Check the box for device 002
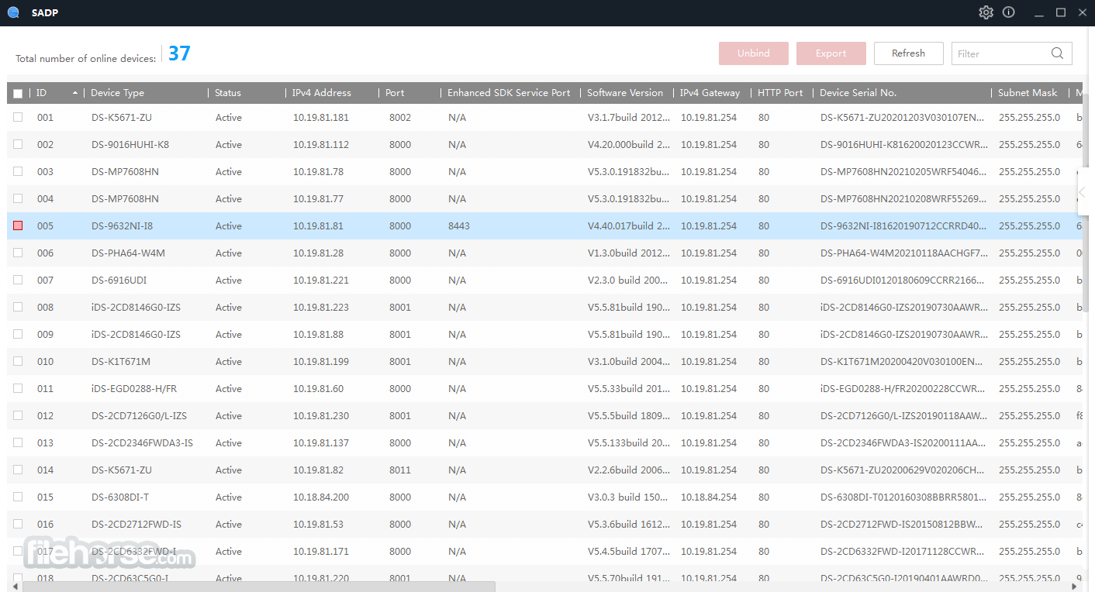The width and height of the screenshot is (1095, 592). tap(18, 144)
